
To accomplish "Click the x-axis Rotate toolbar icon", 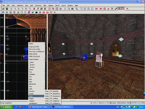I will click(15, 9).
